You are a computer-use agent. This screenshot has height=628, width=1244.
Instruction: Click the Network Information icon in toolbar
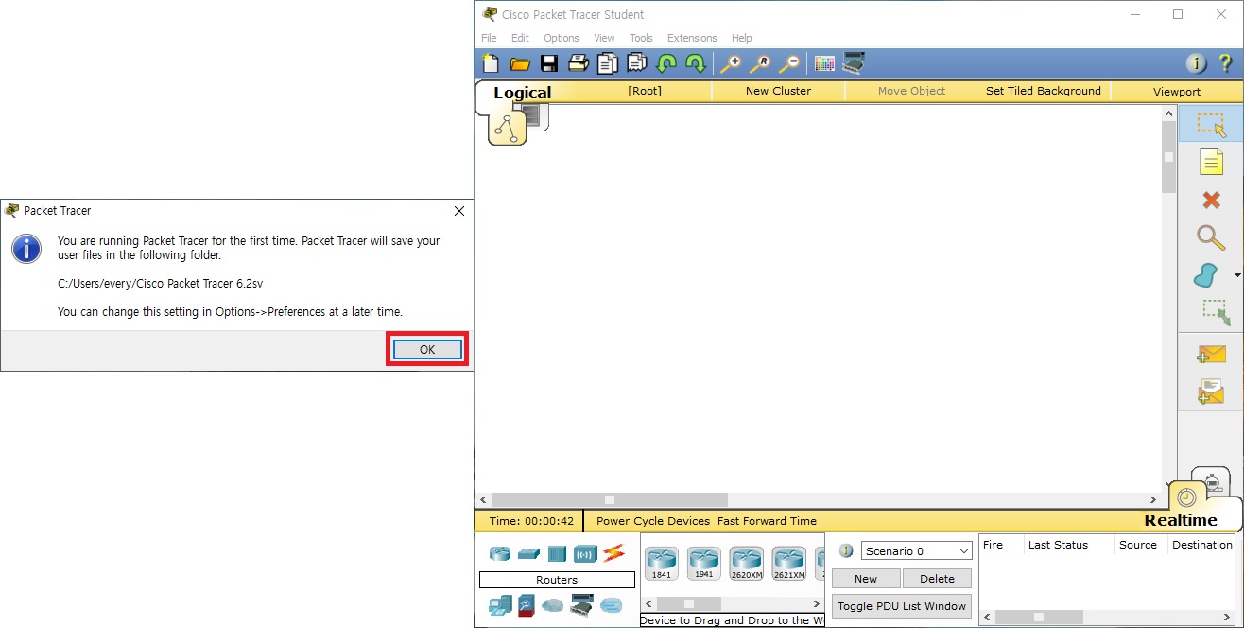(x=1197, y=63)
